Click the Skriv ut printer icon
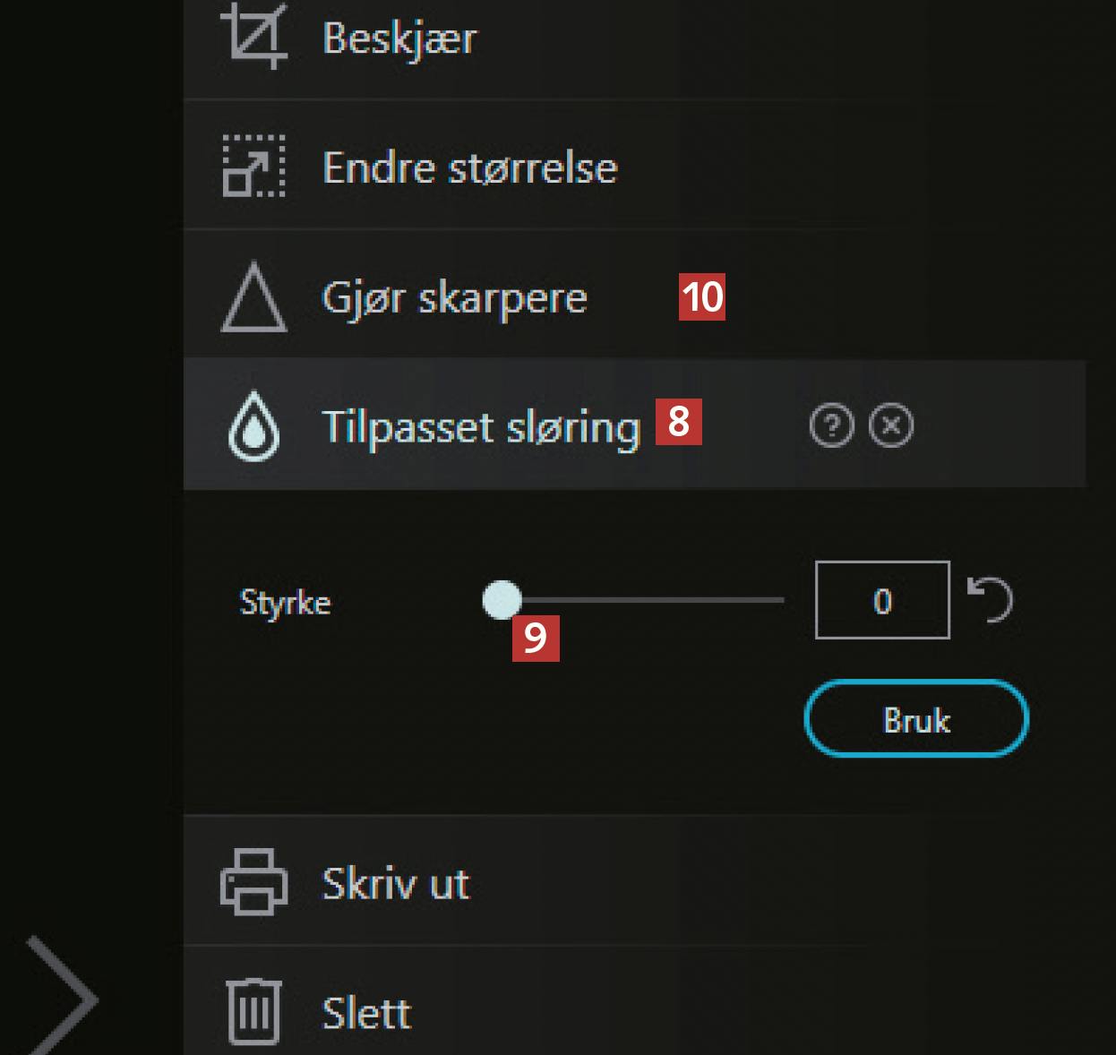Image resolution: width=1116 pixels, height=1055 pixels. [x=254, y=883]
